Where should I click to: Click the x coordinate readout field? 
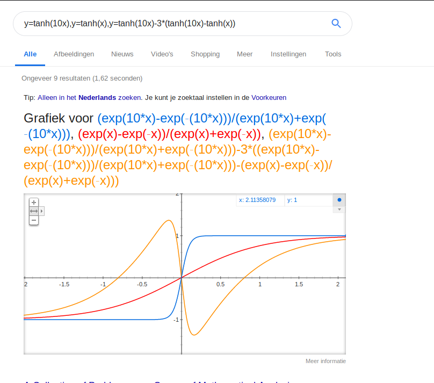pyautogui.click(x=260, y=200)
